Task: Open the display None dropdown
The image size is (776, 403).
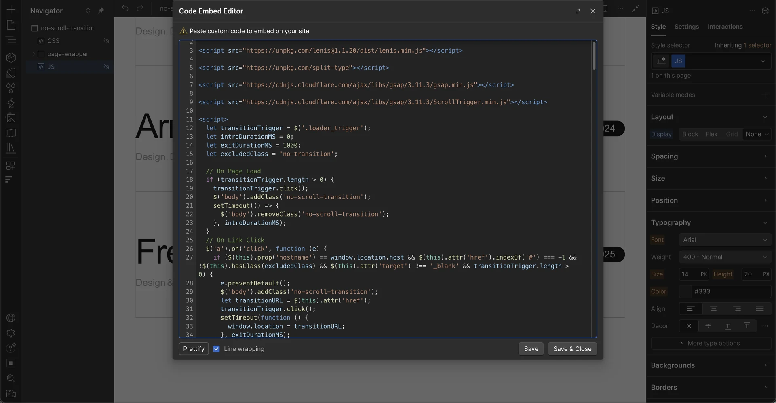Action: (757, 134)
